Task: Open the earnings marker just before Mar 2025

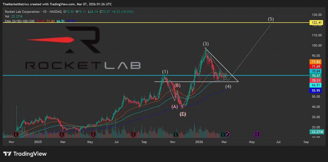Action: point(62,134)
